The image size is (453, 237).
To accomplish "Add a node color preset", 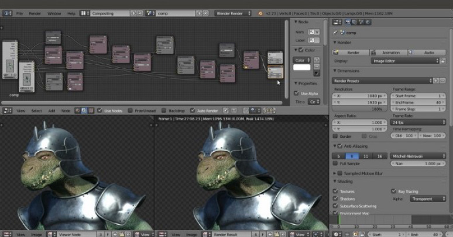I will (x=317, y=60).
